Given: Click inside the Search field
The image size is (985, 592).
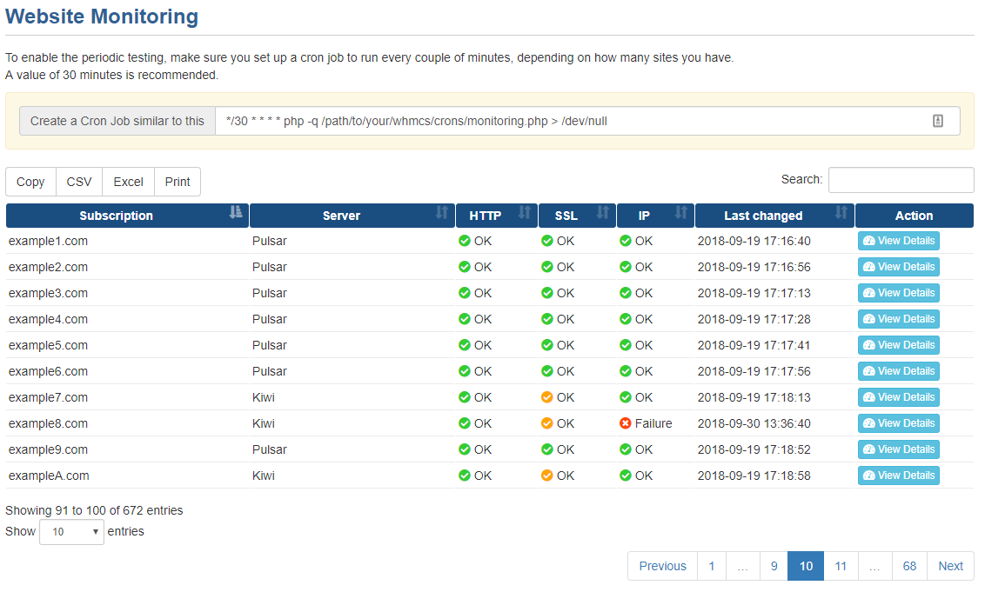Looking at the screenshot, I should pos(901,180).
